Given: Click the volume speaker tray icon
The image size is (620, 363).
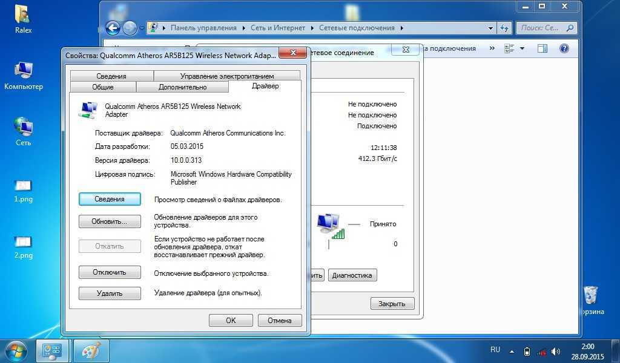Looking at the screenshot, I should tap(556, 351).
